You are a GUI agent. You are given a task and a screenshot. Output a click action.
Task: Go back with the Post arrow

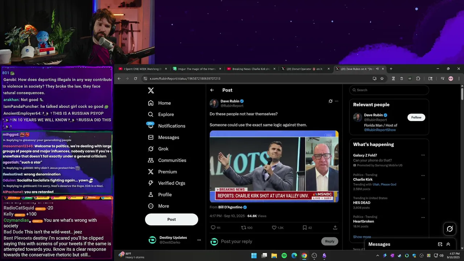[212, 90]
